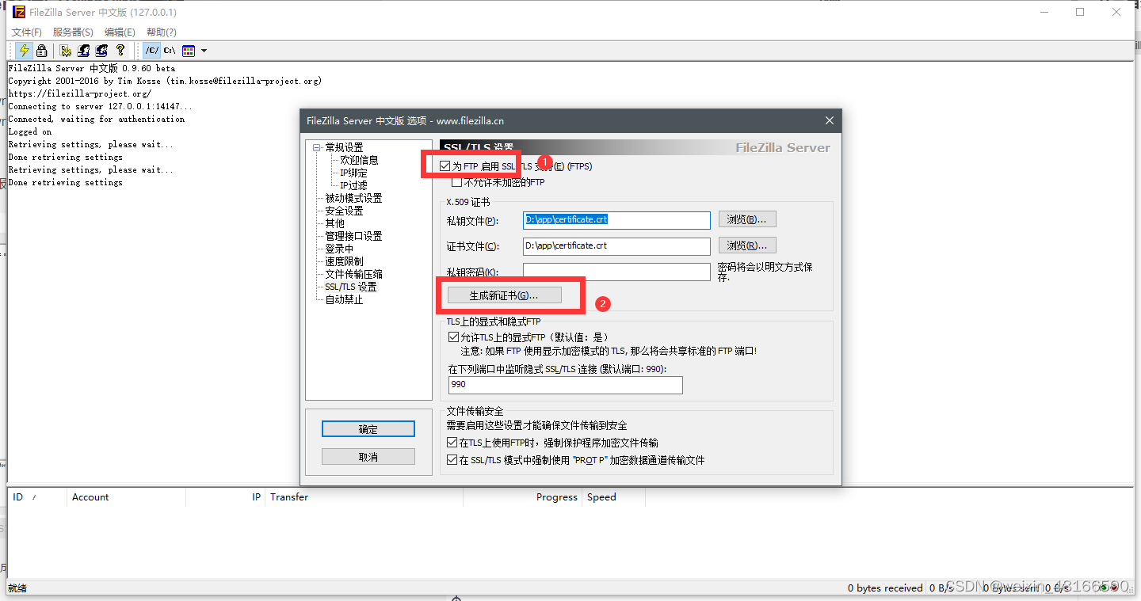This screenshot has width=1141, height=601.
Task: Click the 浏览 button for 证书文件
Action: click(x=747, y=245)
